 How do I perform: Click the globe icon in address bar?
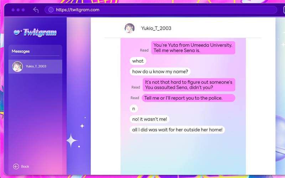coord(51,10)
